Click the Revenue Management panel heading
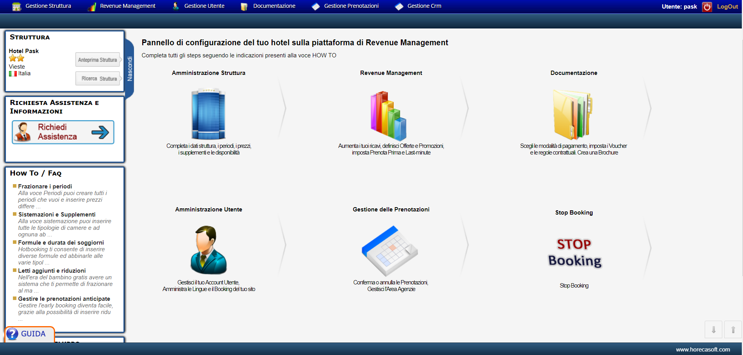The image size is (743, 355). [391, 73]
